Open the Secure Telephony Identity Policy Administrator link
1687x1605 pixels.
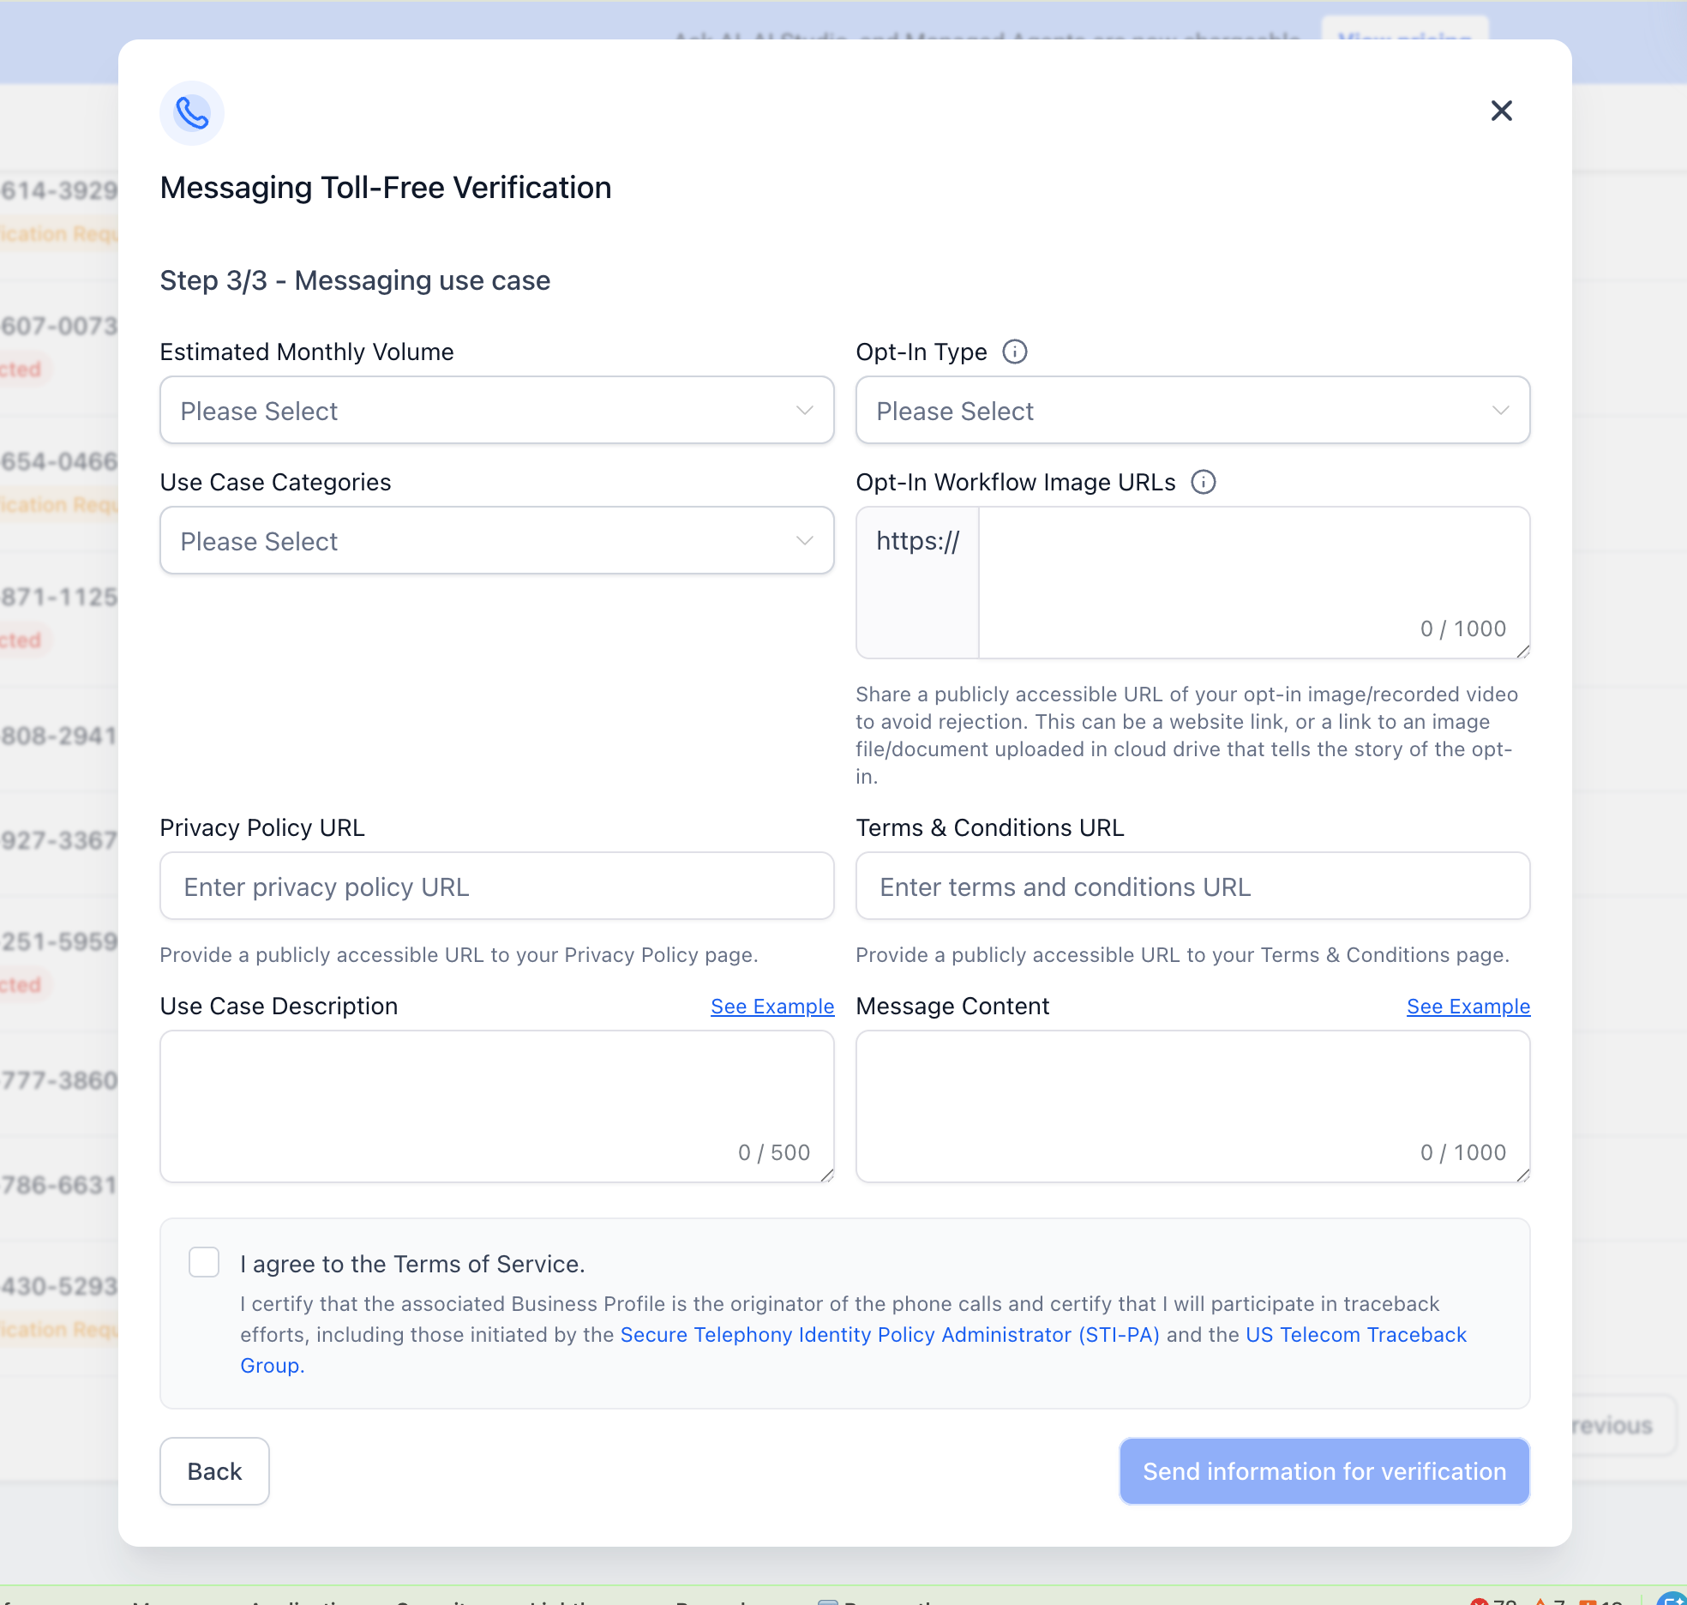[890, 1334]
